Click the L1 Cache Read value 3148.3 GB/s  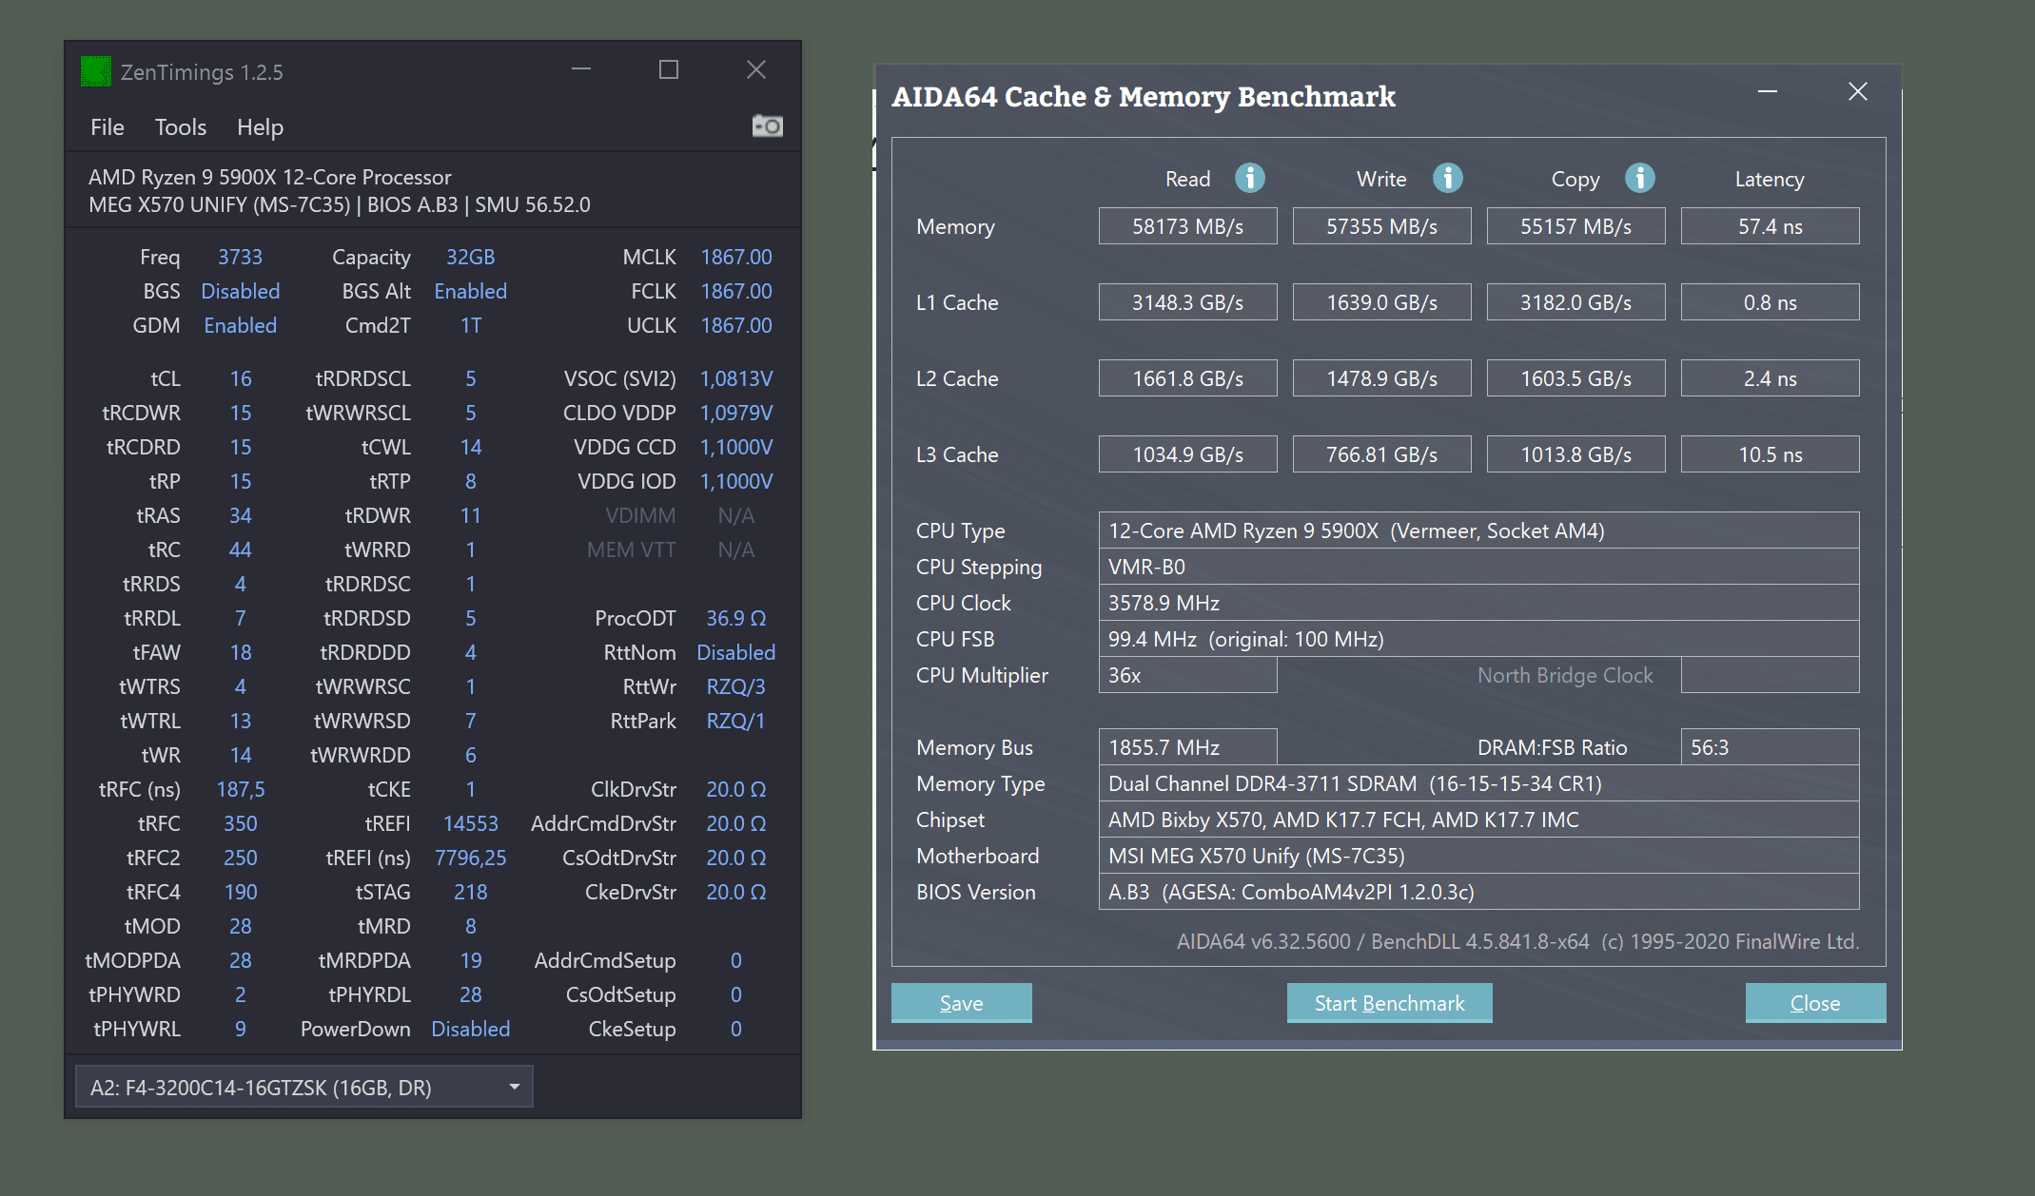1187,302
